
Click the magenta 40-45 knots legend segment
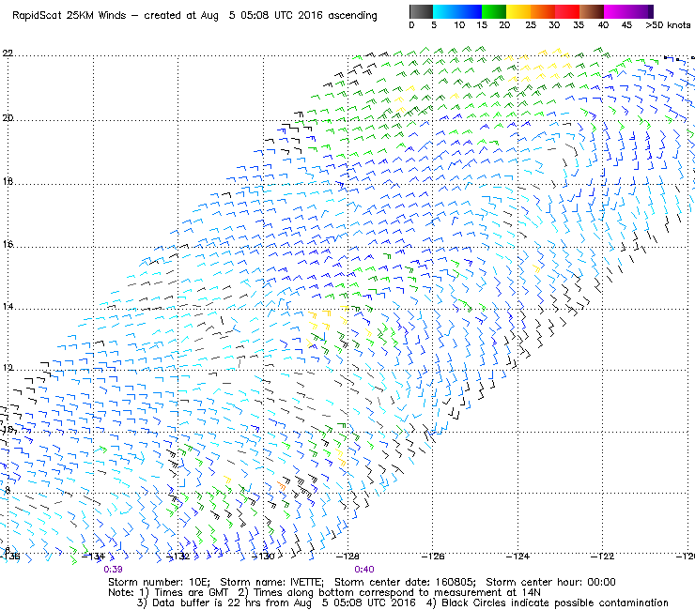616,11
